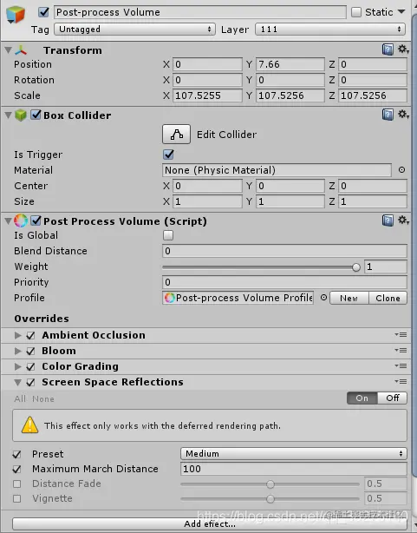Open the Preset dropdown set to Medium
417x533 pixels.
coord(294,453)
